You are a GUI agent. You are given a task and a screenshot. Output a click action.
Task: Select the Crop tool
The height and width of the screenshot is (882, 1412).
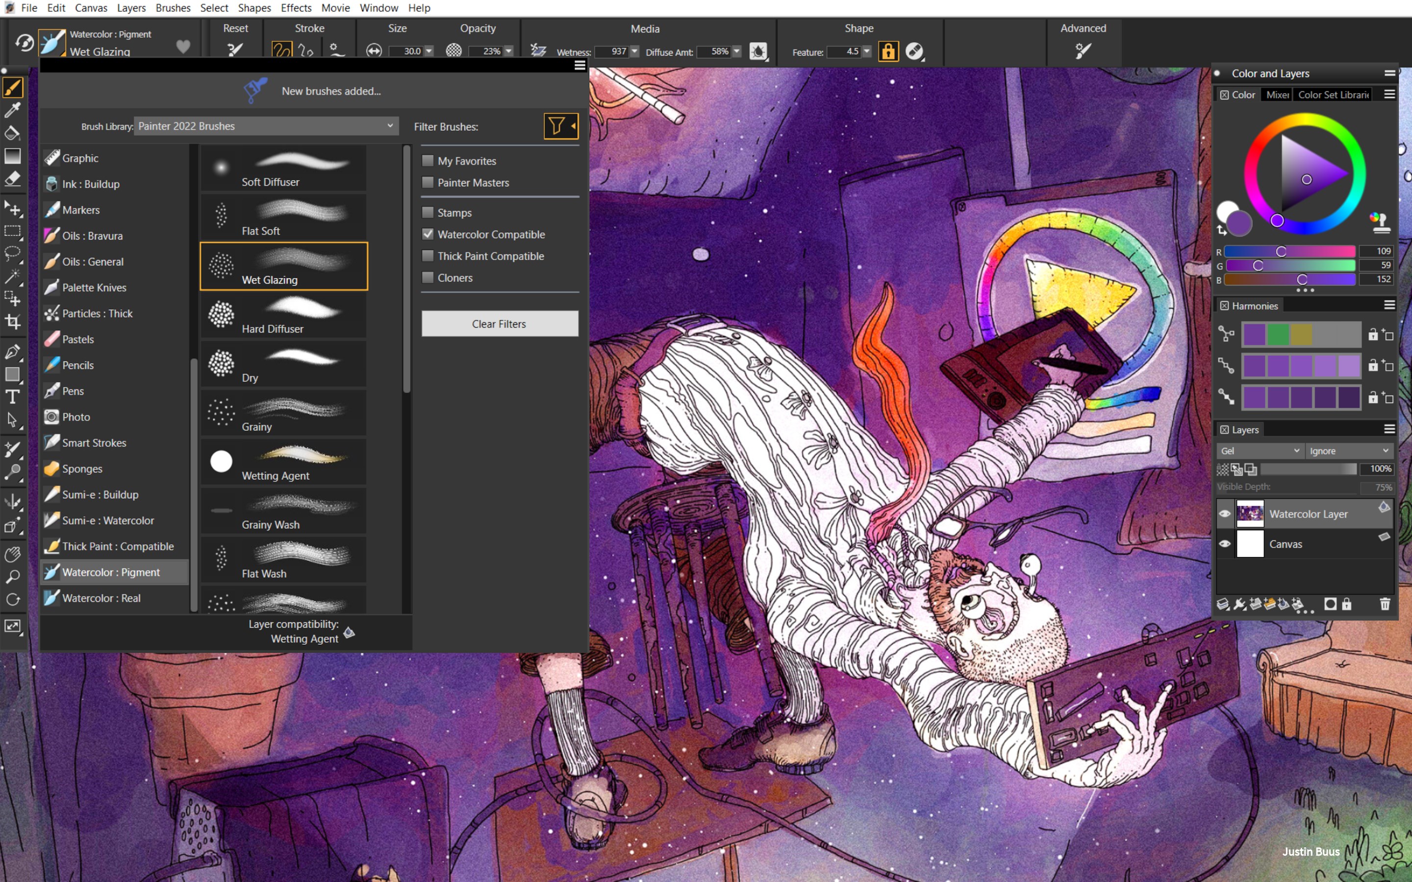click(13, 321)
